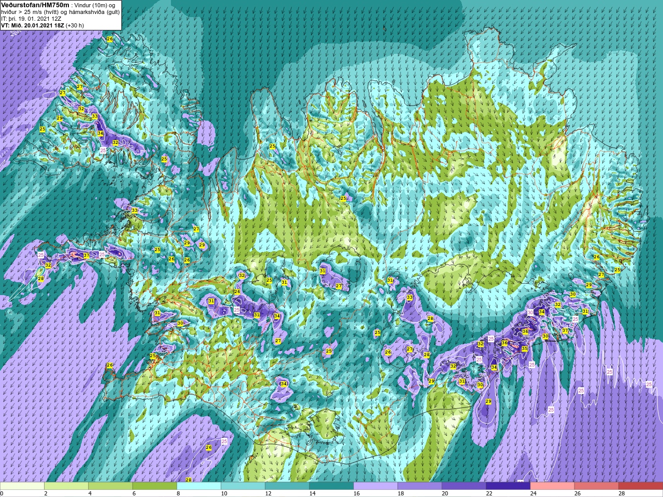Click the medium teal 12–14 m/s legend swatch
The width and height of the screenshot is (663, 497).
tap(287, 486)
